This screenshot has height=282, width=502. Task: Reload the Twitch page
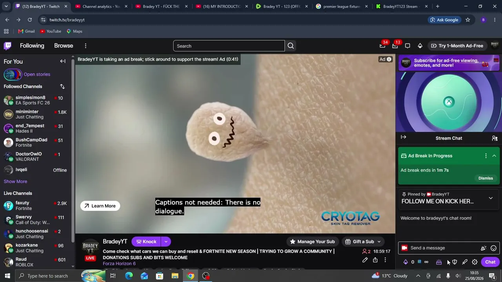(x=30, y=20)
